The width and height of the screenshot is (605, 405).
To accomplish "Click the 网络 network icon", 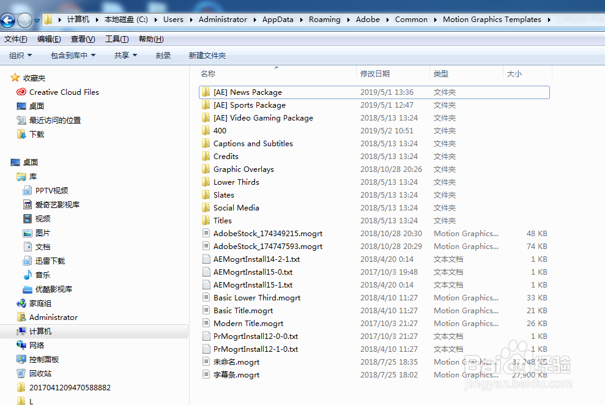I will (x=21, y=345).
